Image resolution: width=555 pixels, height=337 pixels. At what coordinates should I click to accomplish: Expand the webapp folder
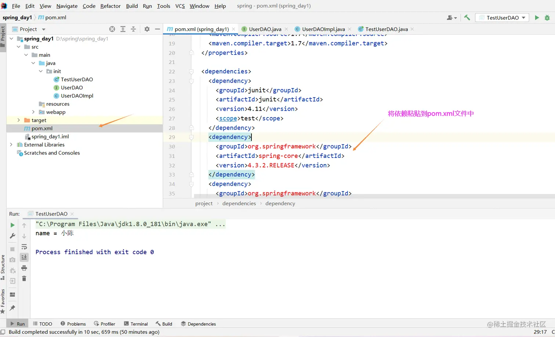tap(33, 112)
